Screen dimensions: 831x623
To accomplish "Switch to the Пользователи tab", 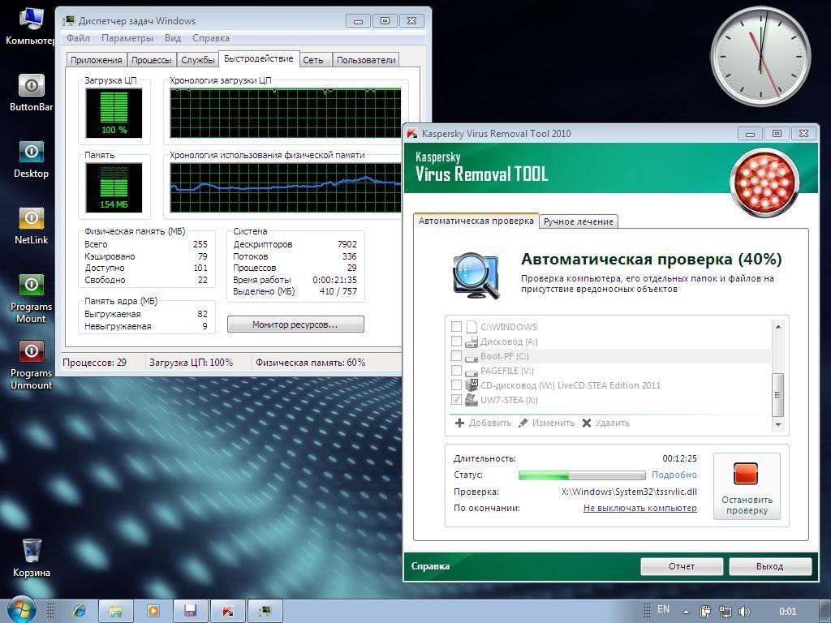I will tap(366, 60).
